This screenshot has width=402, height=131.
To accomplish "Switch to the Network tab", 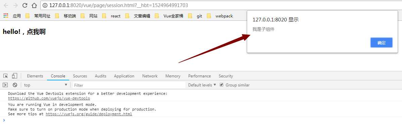I will click(x=150, y=76).
